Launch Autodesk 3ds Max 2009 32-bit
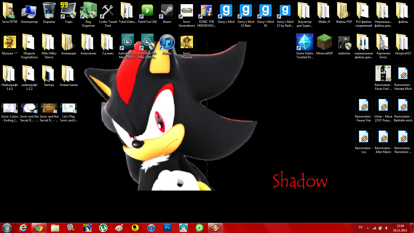The height and width of the screenshot is (233, 414). (128, 46)
